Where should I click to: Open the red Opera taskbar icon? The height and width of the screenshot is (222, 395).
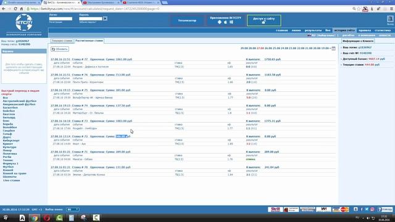47,218
